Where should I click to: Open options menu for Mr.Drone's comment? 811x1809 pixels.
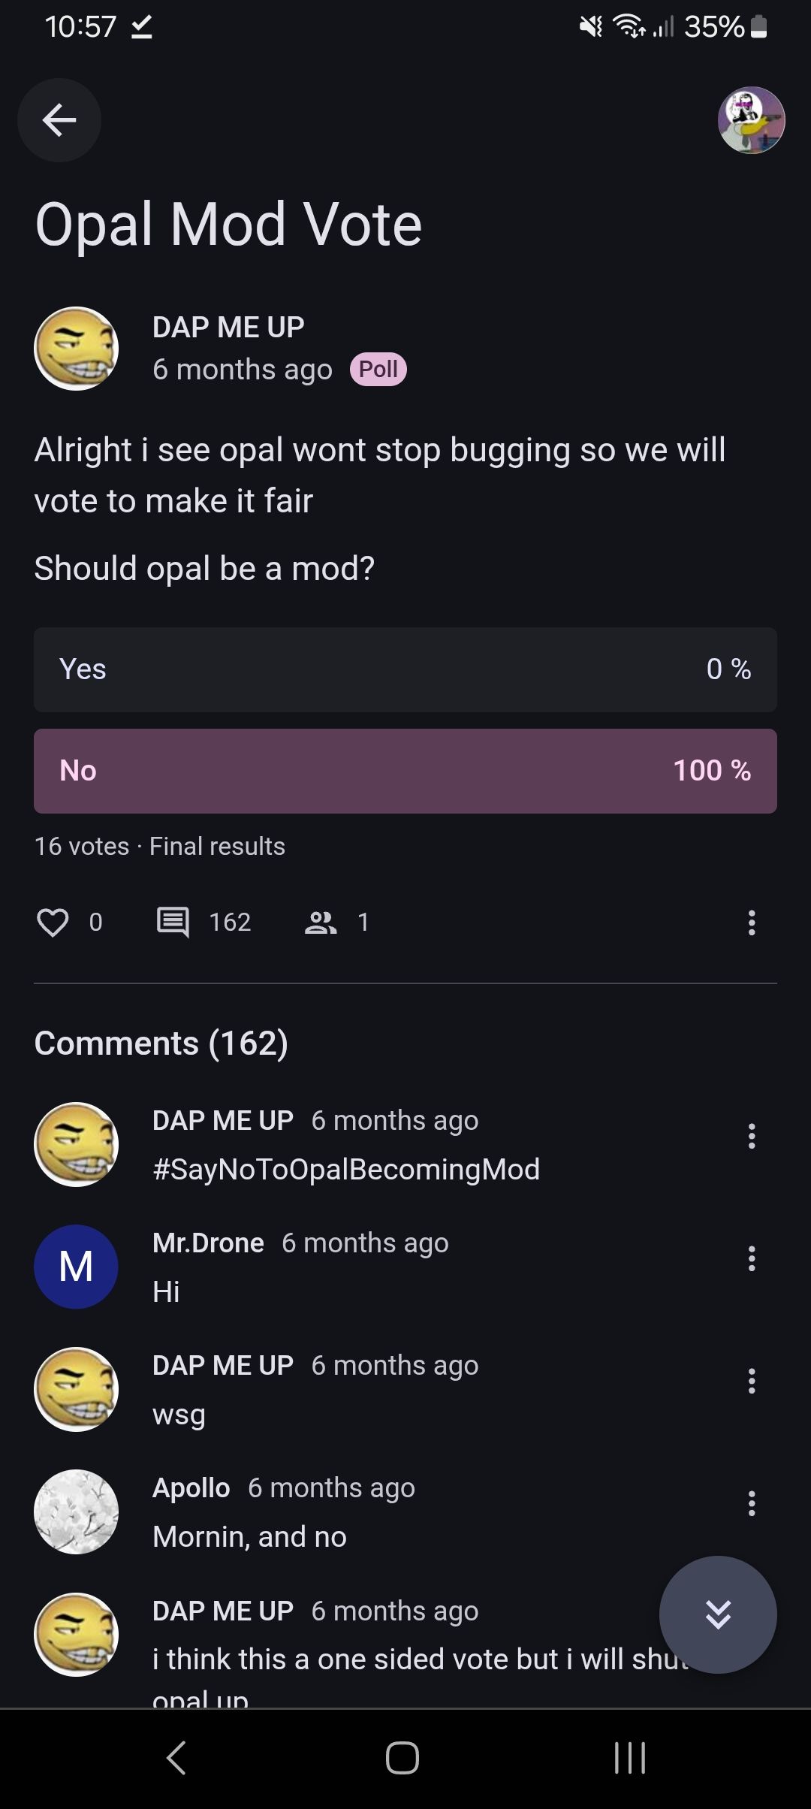(x=751, y=1258)
